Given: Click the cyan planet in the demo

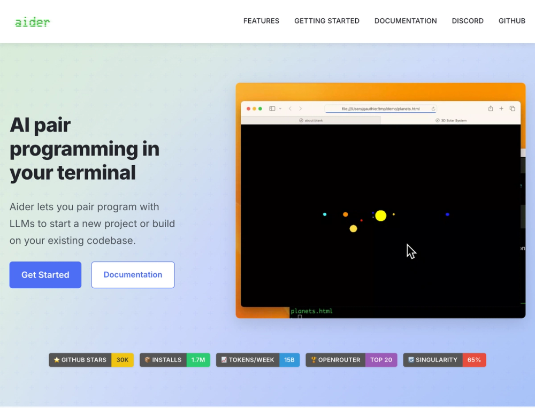Looking at the screenshot, I should [x=325, y=214].
